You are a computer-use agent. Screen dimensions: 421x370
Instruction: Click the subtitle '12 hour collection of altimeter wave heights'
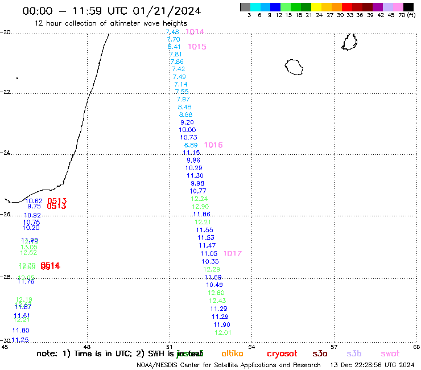point(110,23)
